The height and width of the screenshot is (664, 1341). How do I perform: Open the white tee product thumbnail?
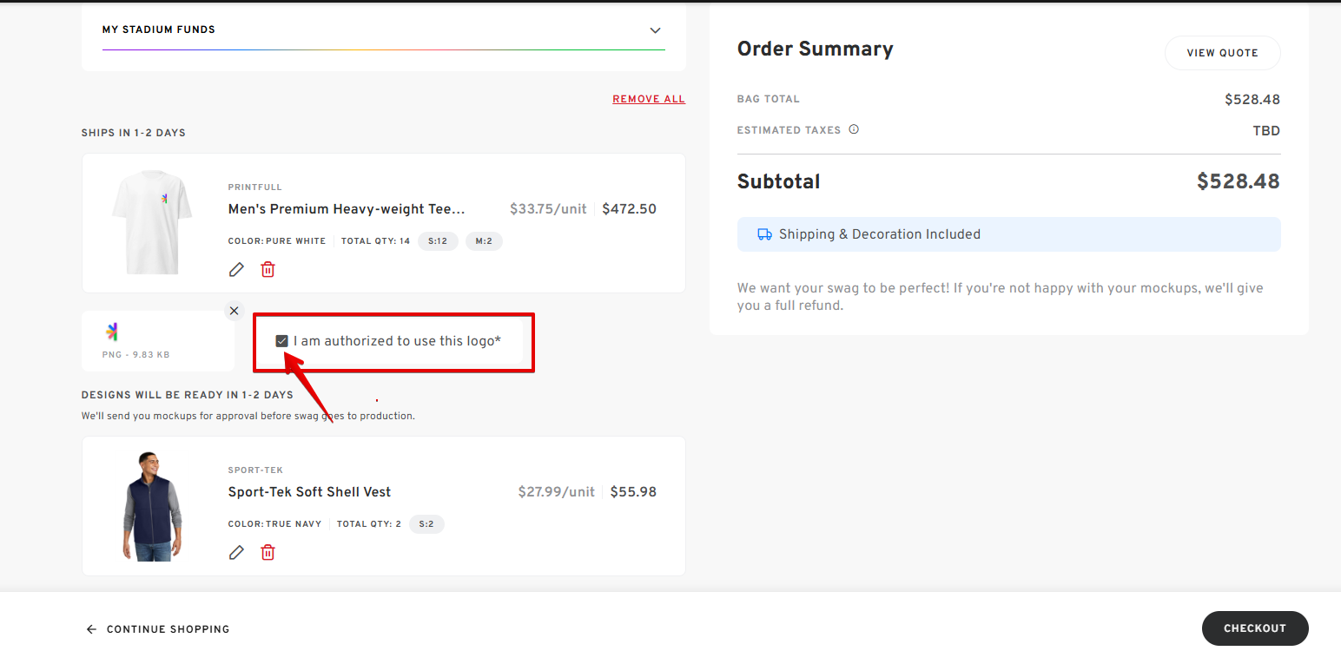152,223
